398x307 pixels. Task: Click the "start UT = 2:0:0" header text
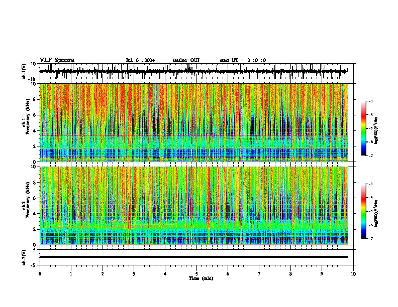click(x=243, y=60)
